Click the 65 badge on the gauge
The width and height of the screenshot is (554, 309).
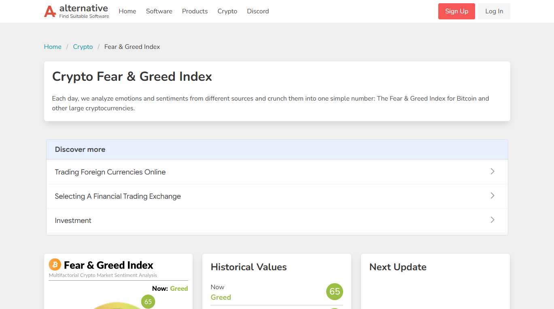pyautogui.click(x=148, y=302)
